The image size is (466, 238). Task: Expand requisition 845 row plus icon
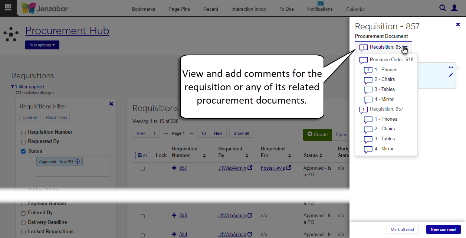(x=174, y=215)
